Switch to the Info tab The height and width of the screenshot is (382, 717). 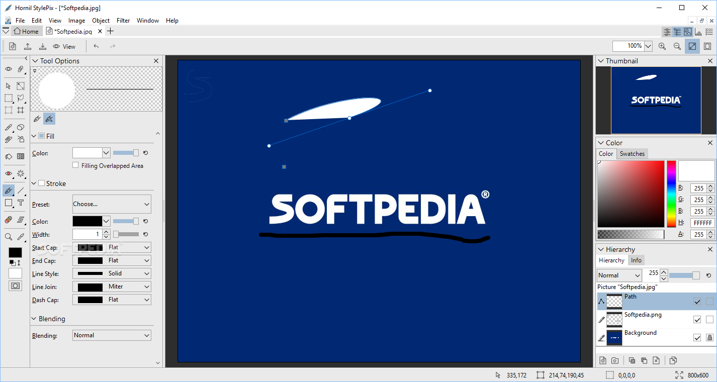click(636, 260)
